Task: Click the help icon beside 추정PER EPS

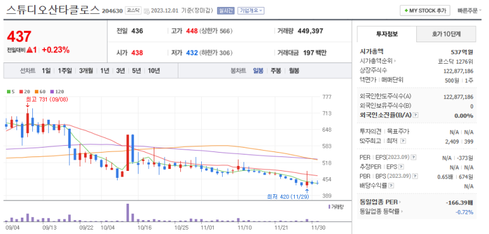Action: (x=401, y=167)
